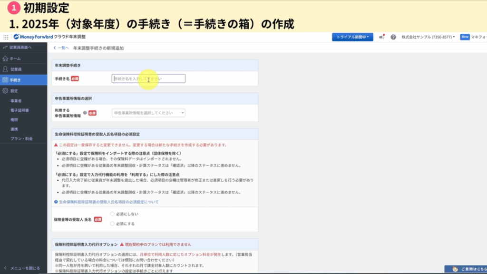487x274 pixels.
Task: Expand the トライアル期間中 dropdown button
Action: click(352, 37)
